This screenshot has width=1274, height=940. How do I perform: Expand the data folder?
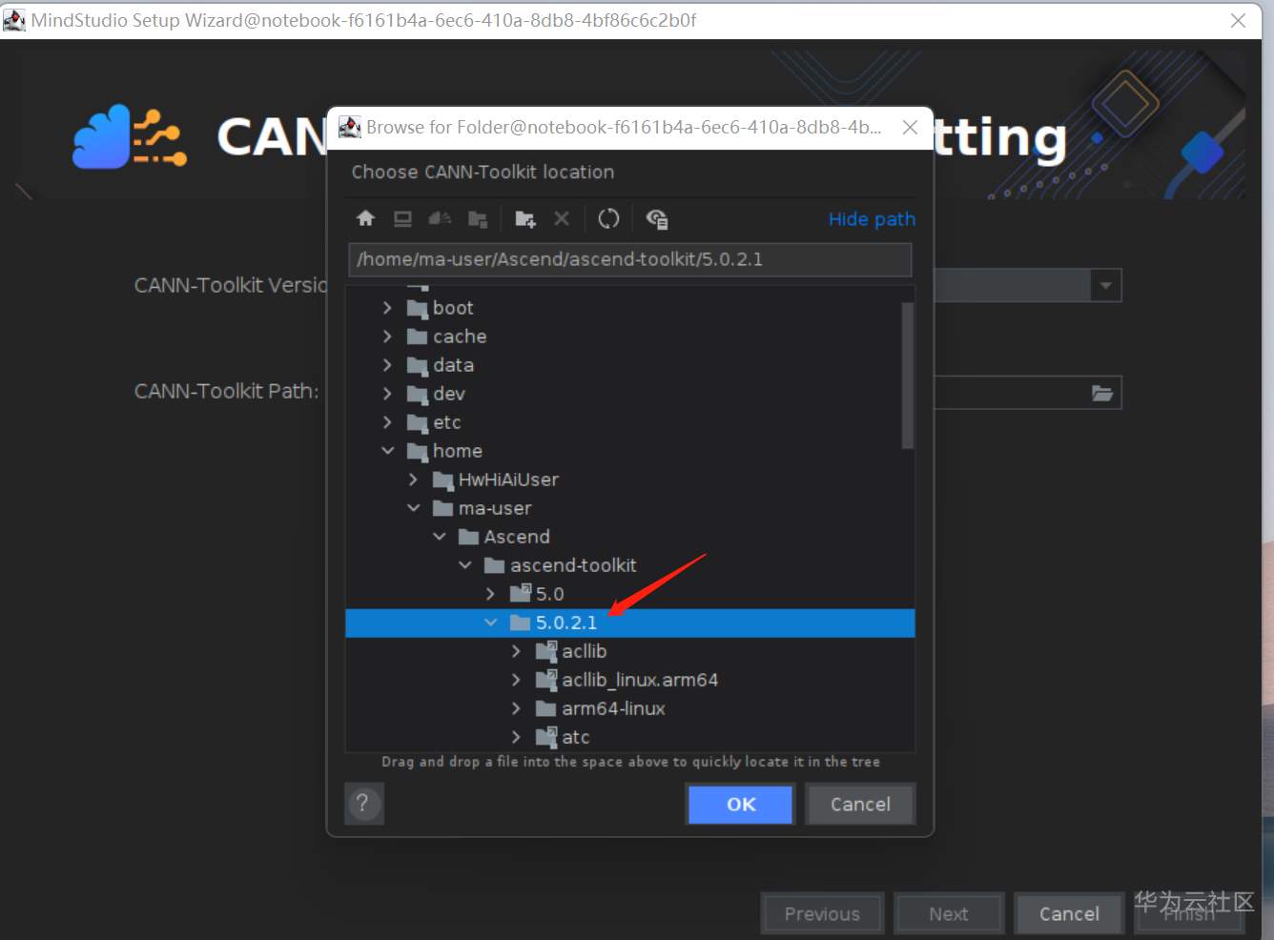(386, 365)
